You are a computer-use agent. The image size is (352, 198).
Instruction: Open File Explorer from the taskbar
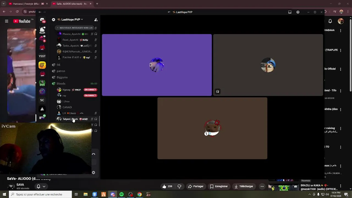tap(86, 194)
